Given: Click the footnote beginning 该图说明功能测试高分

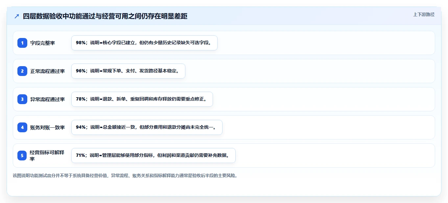Looking at the screenshot, I should 125,175.
